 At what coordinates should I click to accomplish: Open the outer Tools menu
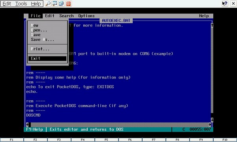[21, 4]
